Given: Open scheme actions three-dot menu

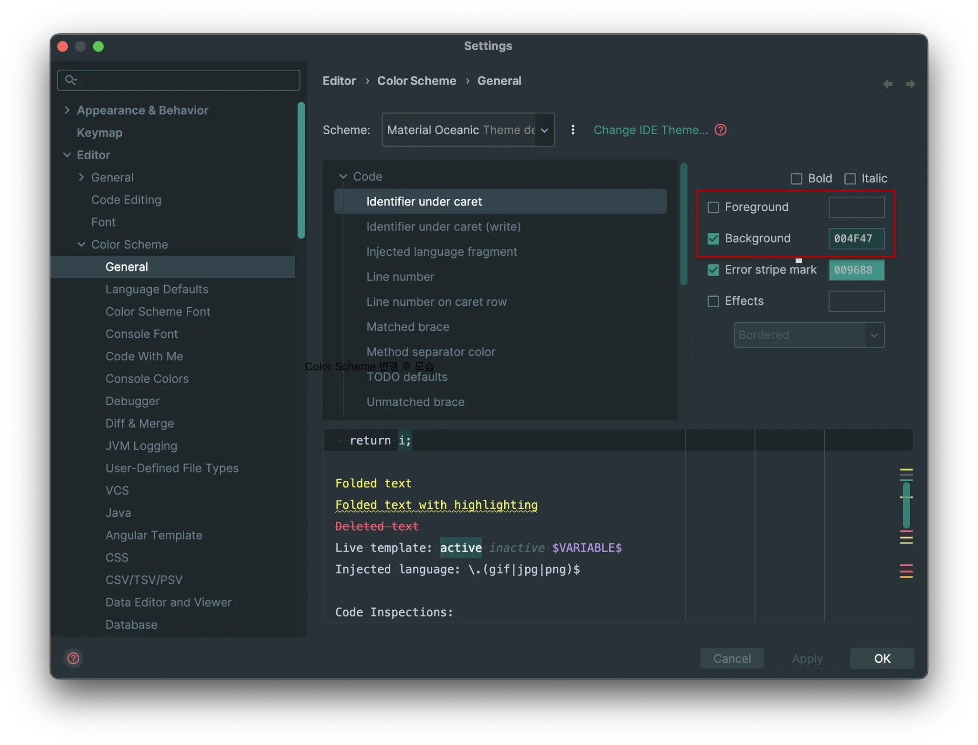Looking at the screenshot, I should click(x=573, y=130).
